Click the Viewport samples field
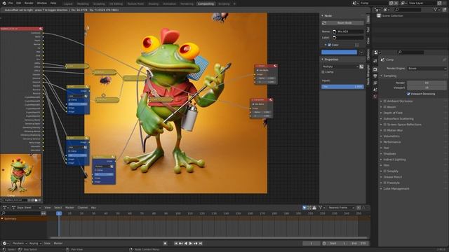The width and height of the screenshot is (449, 252). point(427,87)
